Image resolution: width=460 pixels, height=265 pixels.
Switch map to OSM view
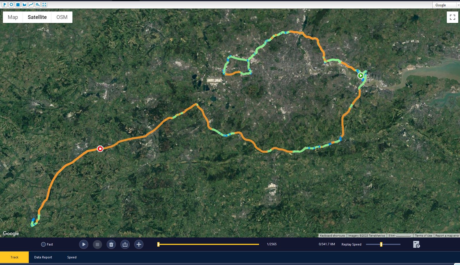[62, 17]
